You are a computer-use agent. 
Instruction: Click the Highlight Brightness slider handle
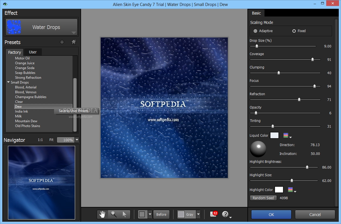point(307,167)
